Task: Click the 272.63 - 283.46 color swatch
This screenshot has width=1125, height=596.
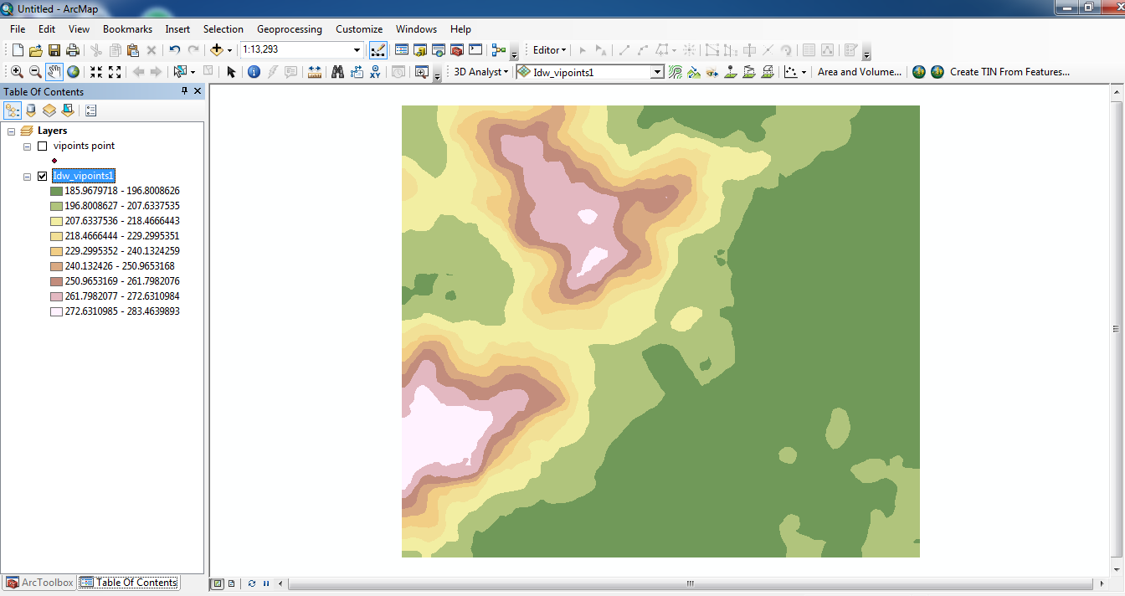Action: [x=56, y=311]
